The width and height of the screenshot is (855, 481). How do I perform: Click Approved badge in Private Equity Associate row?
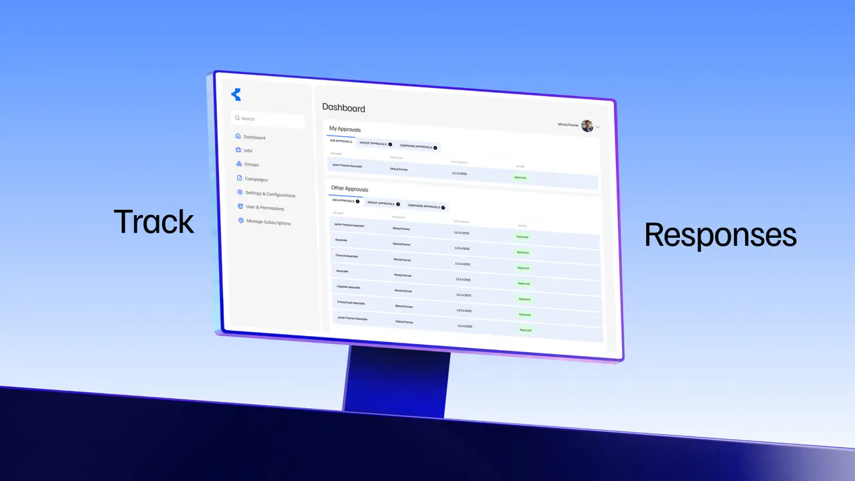(x=525, y=314)
